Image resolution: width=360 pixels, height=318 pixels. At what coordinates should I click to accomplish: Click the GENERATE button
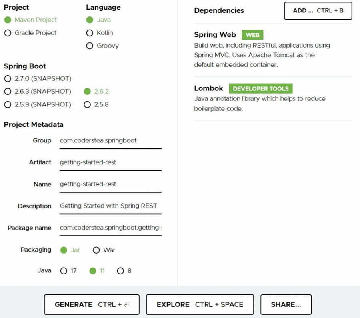click(91, 304)
